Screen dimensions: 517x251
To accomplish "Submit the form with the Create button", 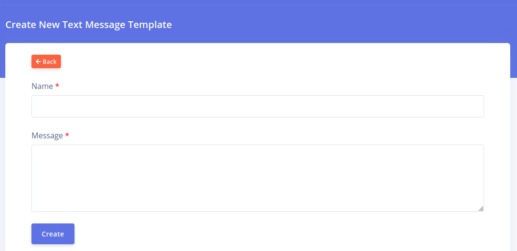I will (x=53, y=234).
